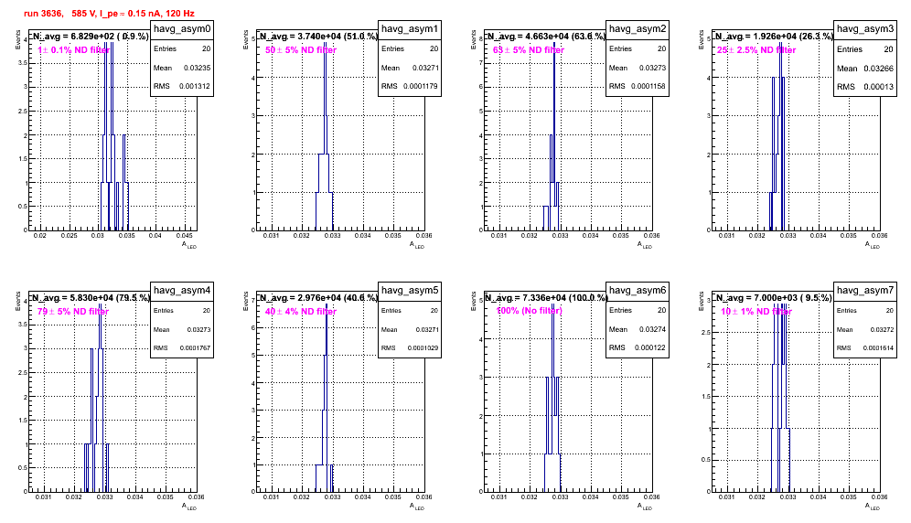This screenshot has height=523, width=911.
Task: Click N_avg = 7.000e+03 text
Action: pos(775,298)
